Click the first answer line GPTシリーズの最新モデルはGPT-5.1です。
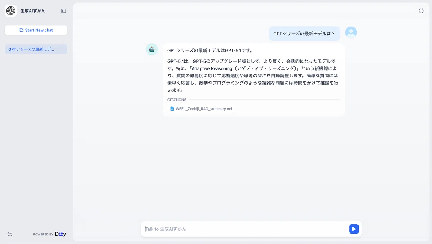 (210, 50)
